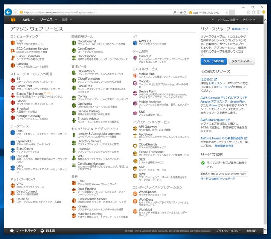Open the はじめに link
This screenshot has height=239, width=271.
click(x=209, y=79)
